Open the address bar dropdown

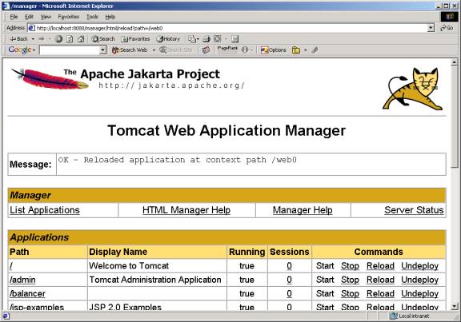431,28
